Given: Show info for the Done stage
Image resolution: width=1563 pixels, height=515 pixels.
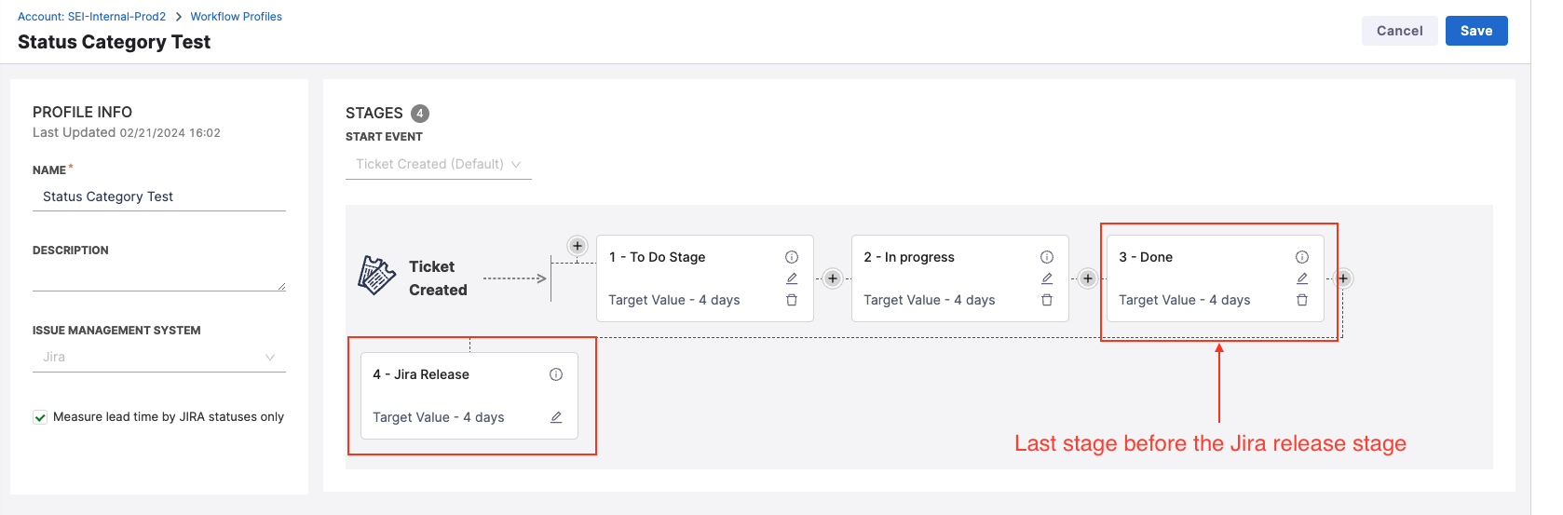Looking at the screenshot, I should (1302, 257).
